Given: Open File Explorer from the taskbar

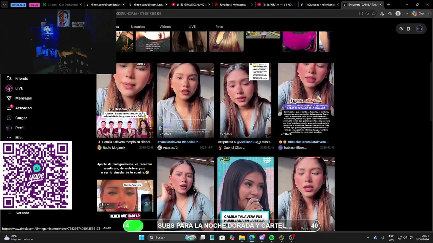Looking at the screenshot, I should (x=242, y=238).
